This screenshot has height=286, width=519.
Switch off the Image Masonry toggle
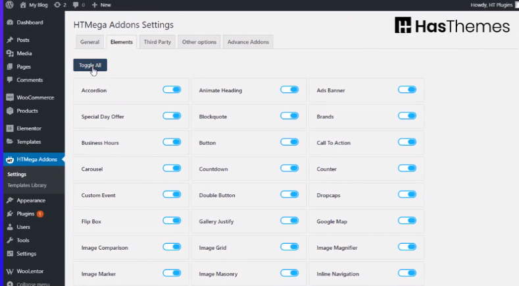[x=289, y=273]
